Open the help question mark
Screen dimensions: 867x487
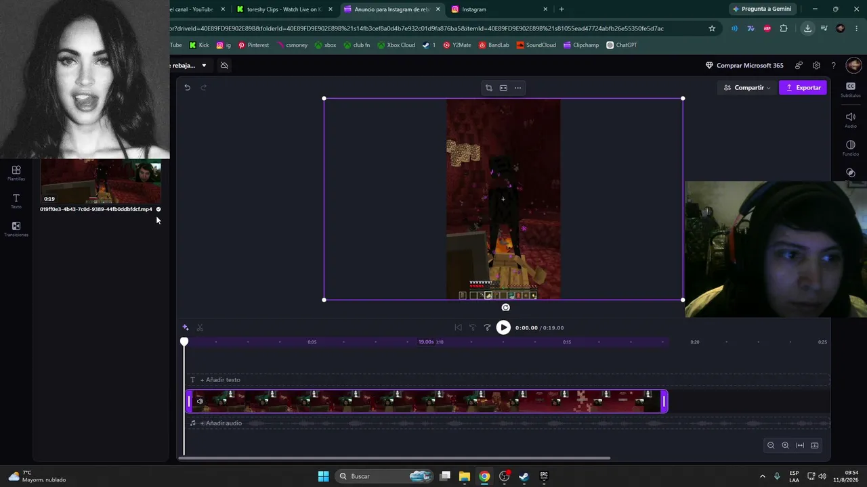click(833, 66)
